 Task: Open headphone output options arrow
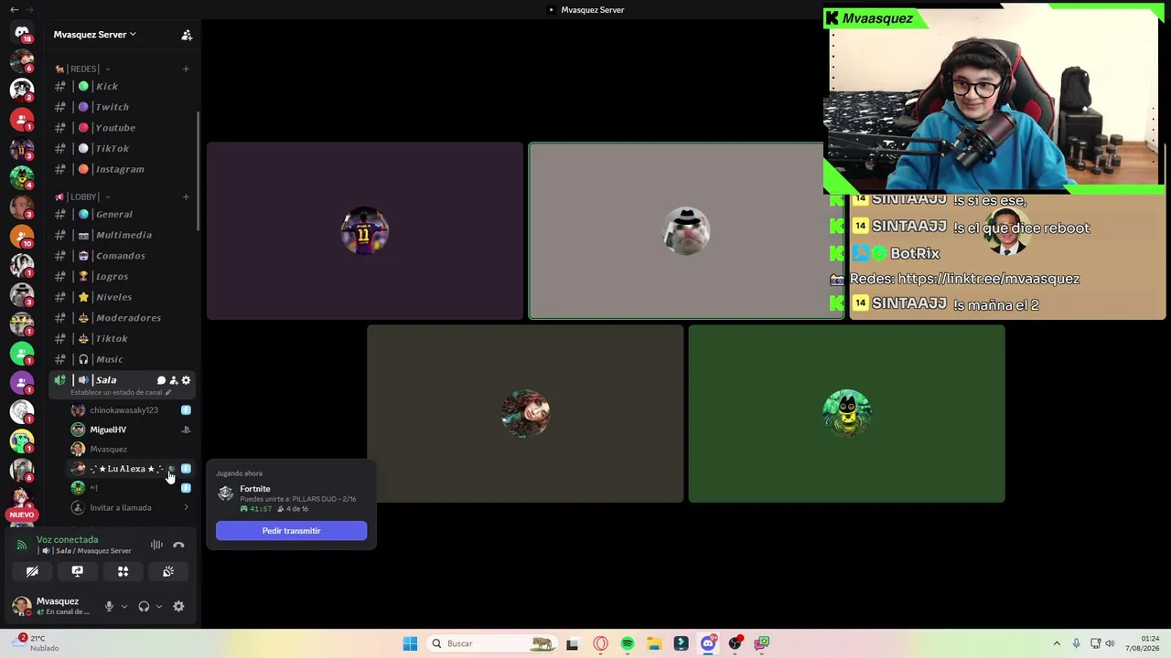click(x=159, y=606)
